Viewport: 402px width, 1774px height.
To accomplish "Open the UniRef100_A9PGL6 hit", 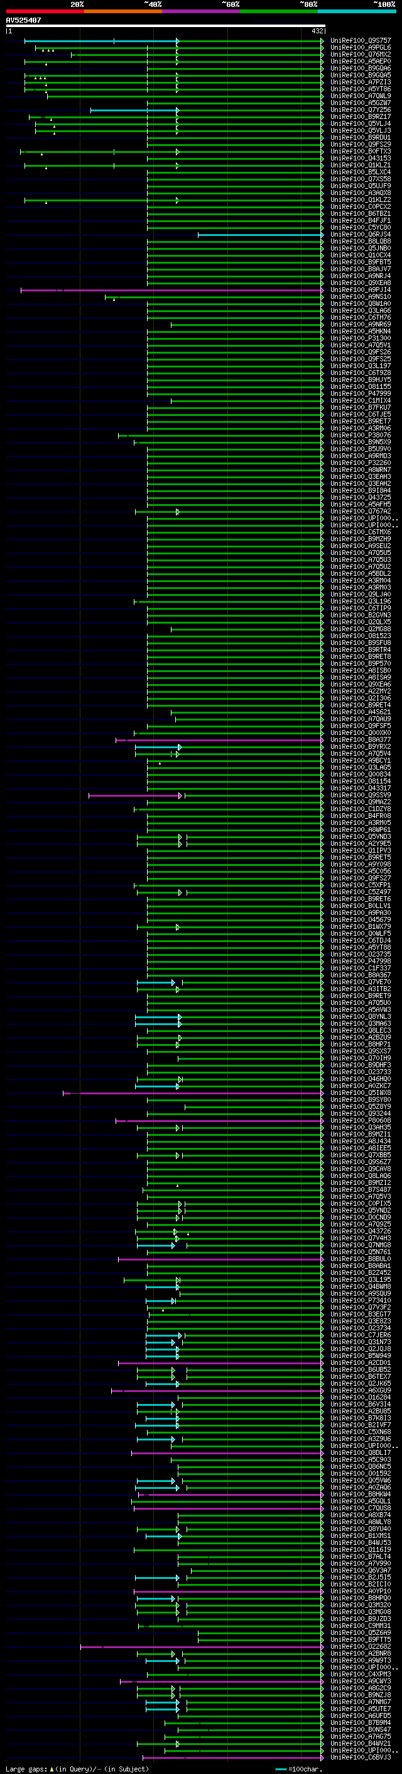I will tap(360, 48).
